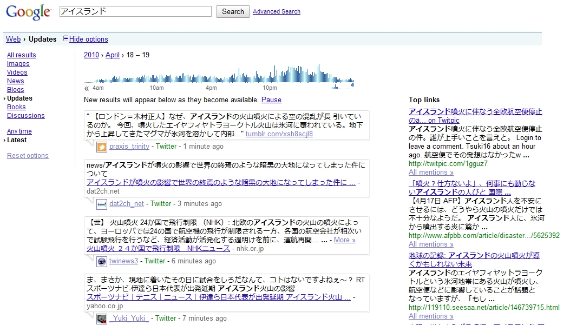Click '1 minute ago' timestamp text
Image resolution: width=570 pixels, height=325 pixels.
[203, 147]
